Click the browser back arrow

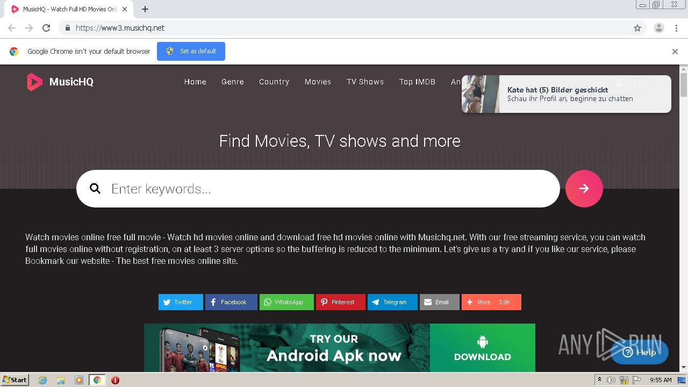click(x=12, y=28)
